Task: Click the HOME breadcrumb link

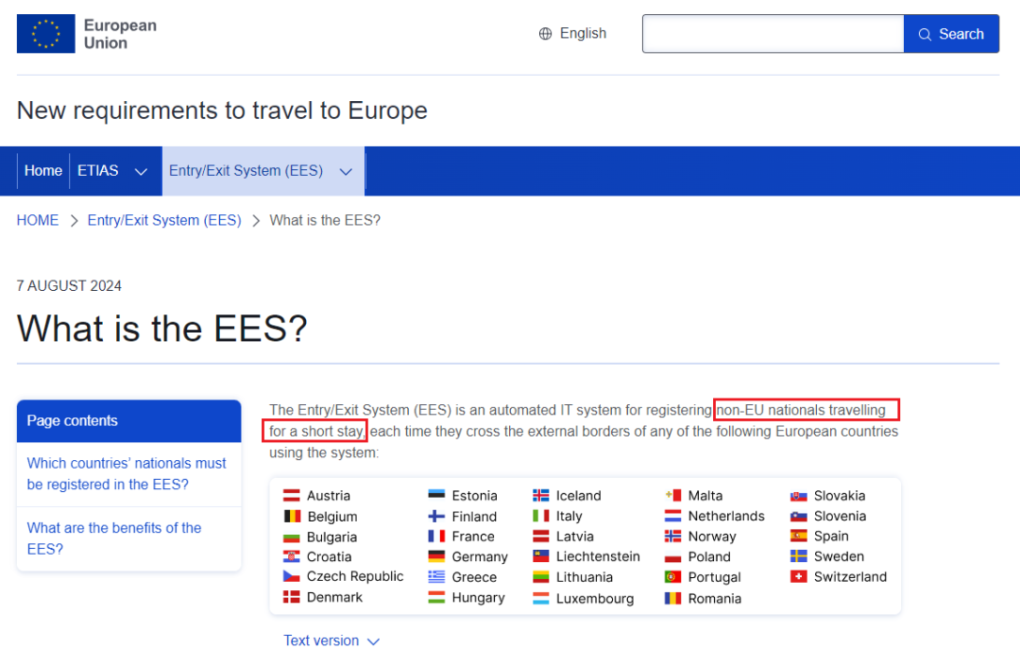Action: 38,220
